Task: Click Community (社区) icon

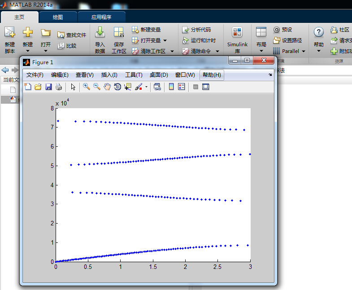Action: (x=334, y=30)
